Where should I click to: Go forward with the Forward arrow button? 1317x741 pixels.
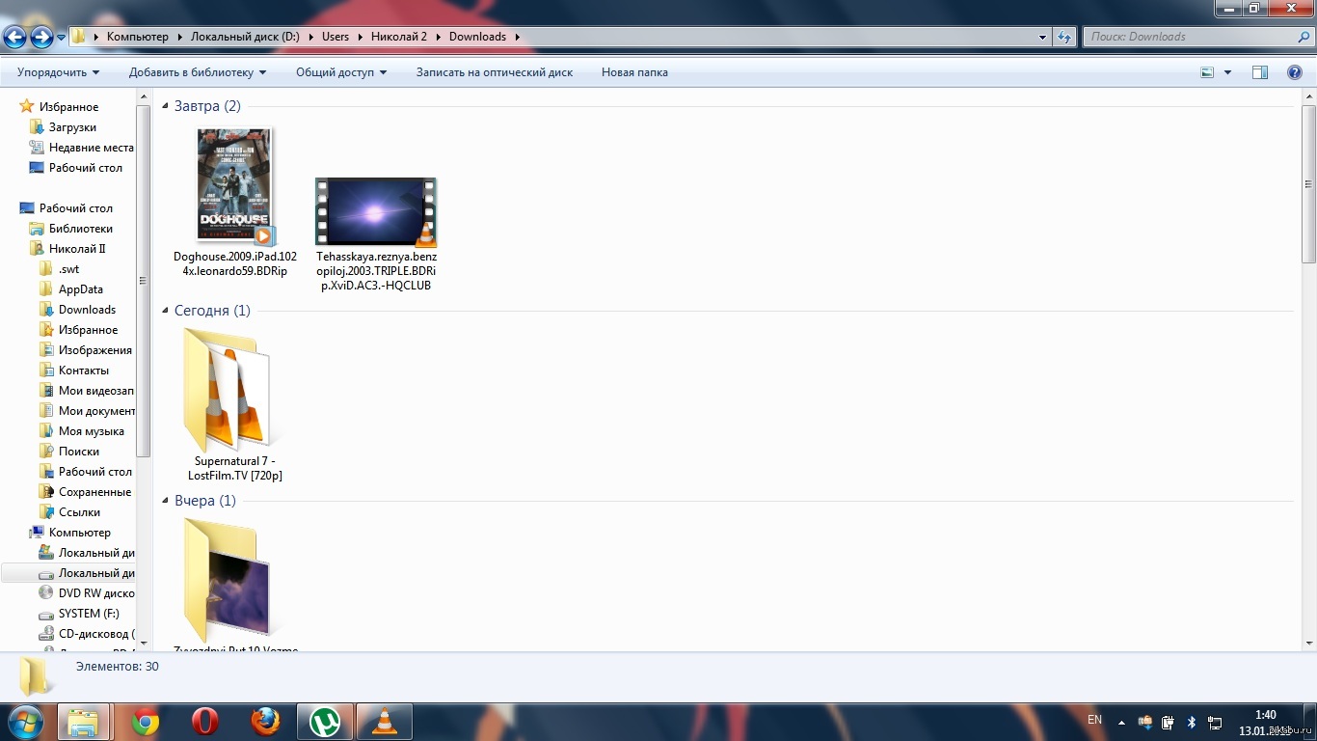[x=41, y=38]
